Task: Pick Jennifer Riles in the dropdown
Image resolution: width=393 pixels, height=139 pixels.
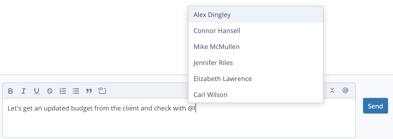Action: (256, 63)
